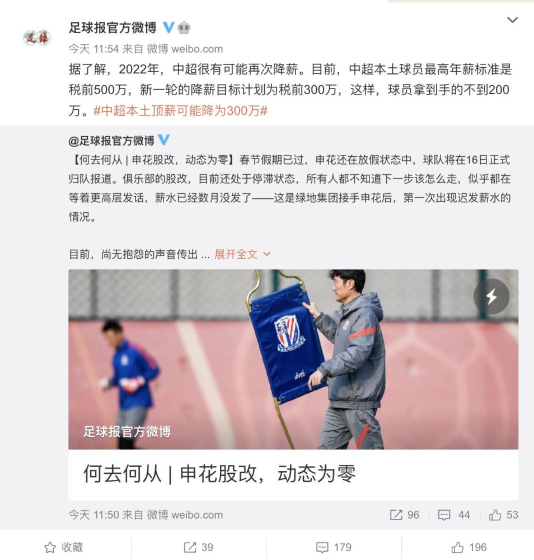The height and width of the screenshot is (560, 534).
Task: Like the original post with 53 likes
Action: coord(503,515)
